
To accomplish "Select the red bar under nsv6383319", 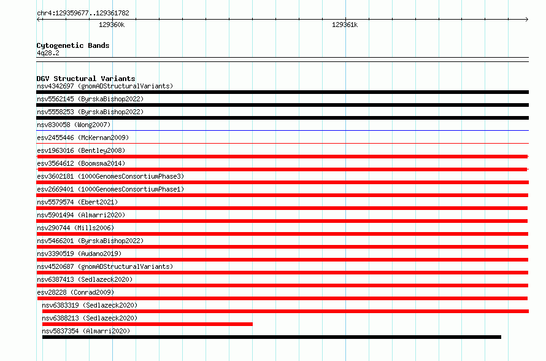I will pyautogui.click(x=285, y=311).
